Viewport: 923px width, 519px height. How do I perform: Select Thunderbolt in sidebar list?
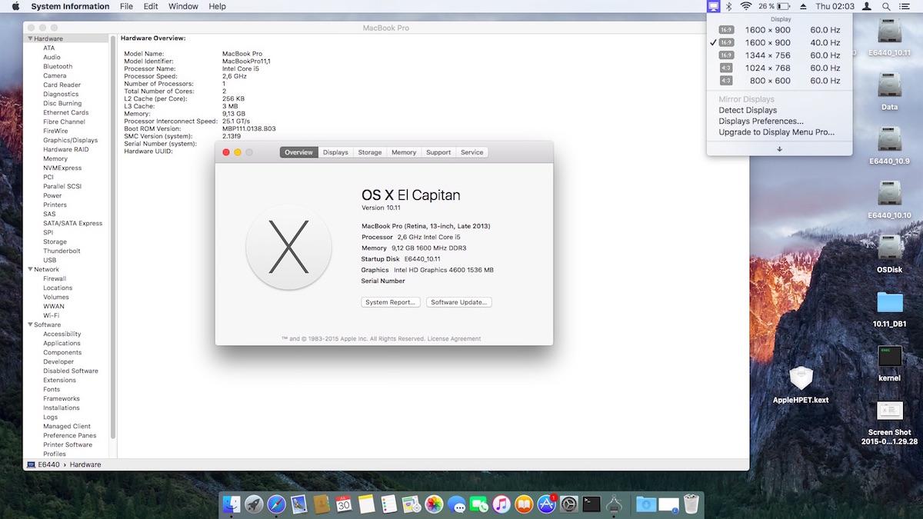62,251
